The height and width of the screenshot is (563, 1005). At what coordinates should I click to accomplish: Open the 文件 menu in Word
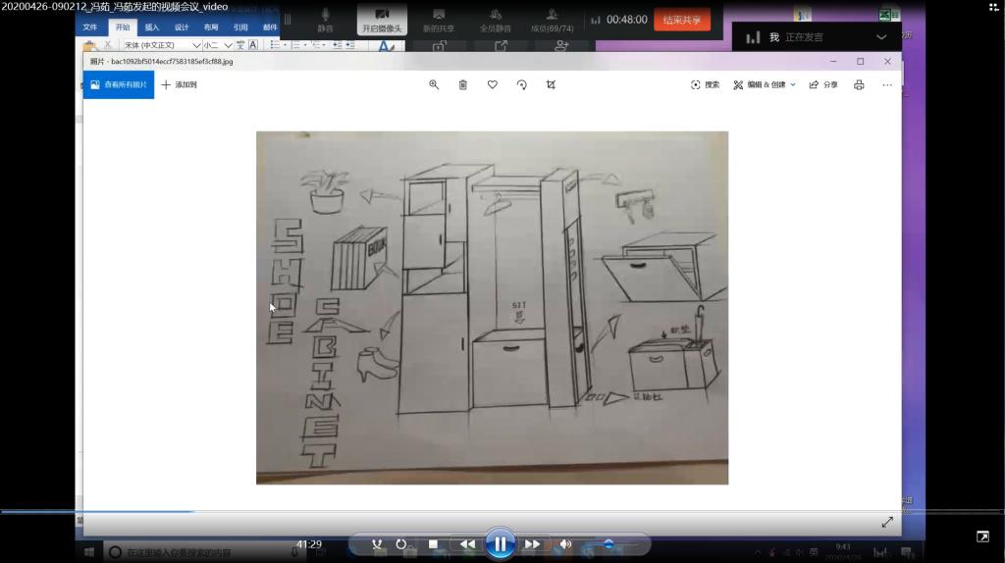coord(90,27)
